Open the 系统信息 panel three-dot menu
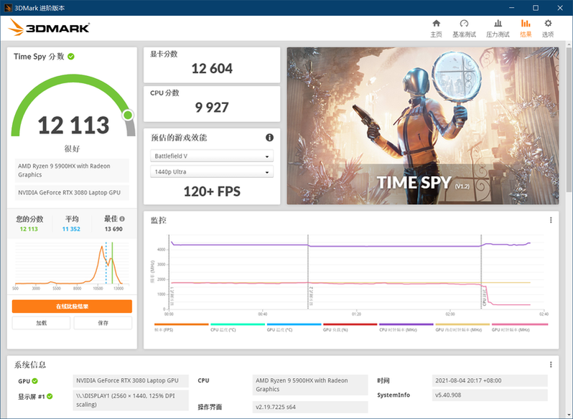573x419 pixels. coord(551,364)
